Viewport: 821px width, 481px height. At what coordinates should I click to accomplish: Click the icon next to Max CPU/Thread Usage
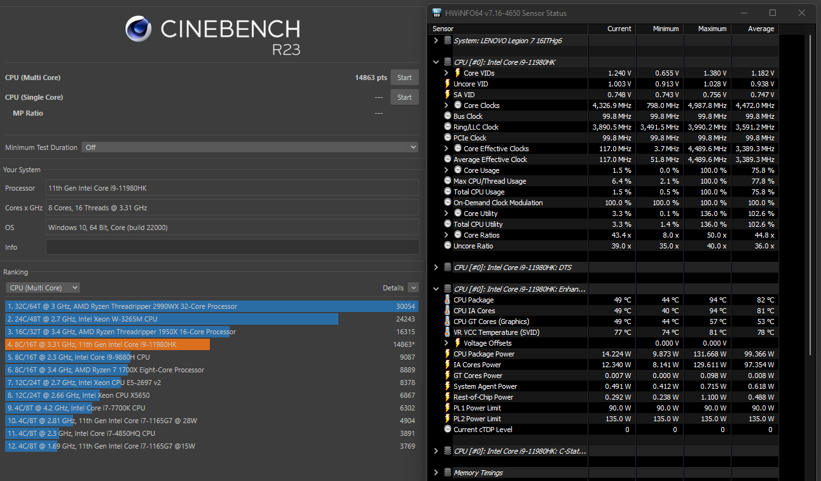pos(448,181)
